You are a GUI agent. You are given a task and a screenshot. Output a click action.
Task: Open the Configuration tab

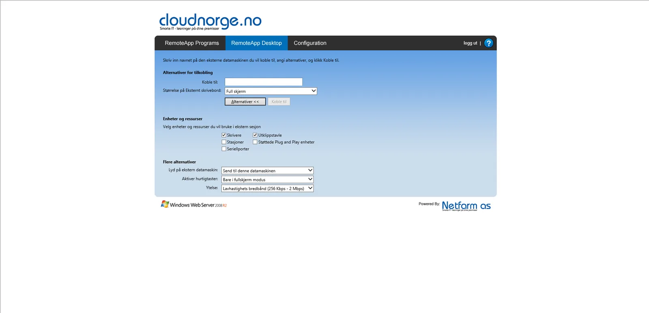(x=310, y=43)
